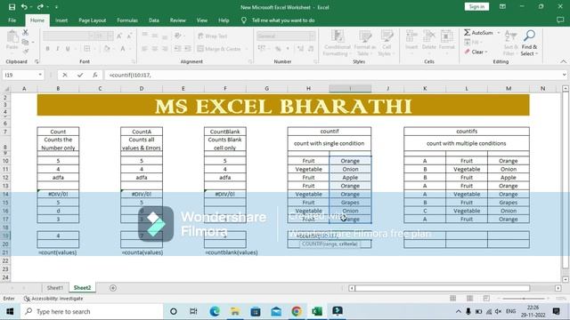
Task: Click the I19 Name Box
Action: coord(20,75)
